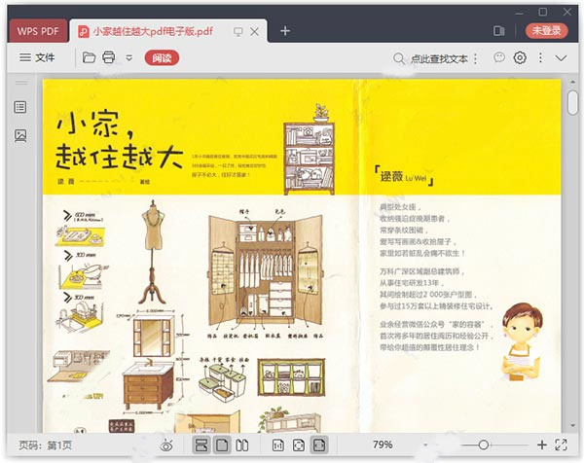Add a new tab with plus button
Screen dimensions: 584x463
point(285,31)
